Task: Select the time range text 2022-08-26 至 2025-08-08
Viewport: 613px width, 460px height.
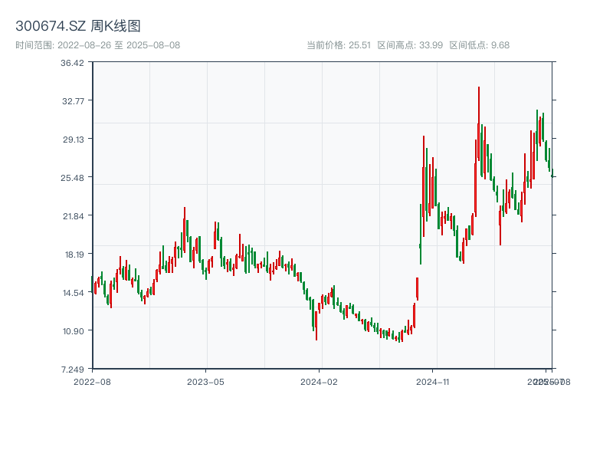Action: pyautogui.click(x=119, y=45)
